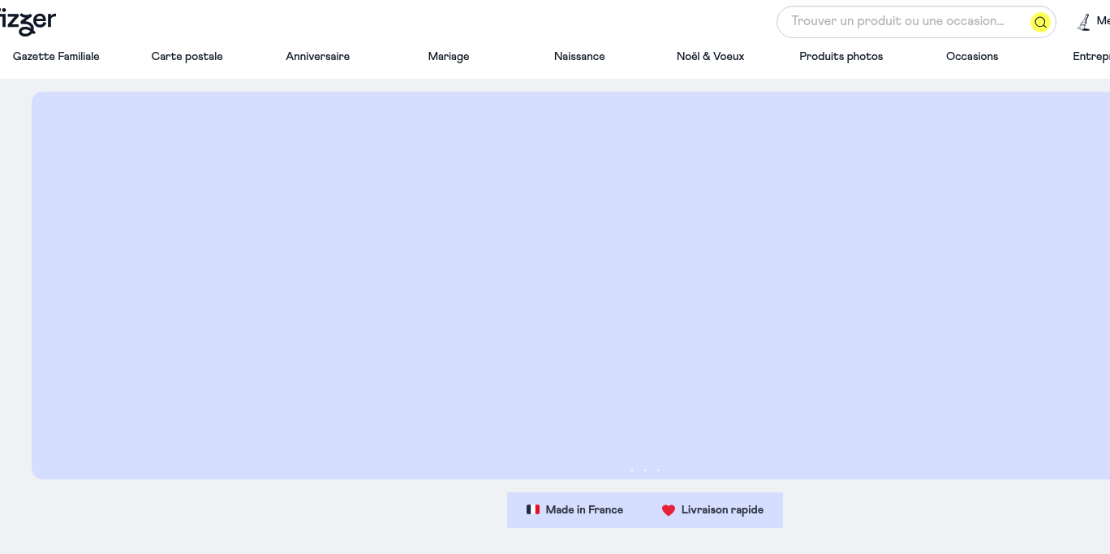Choose the Occasions menu item
1110x554 pixels.
click(x=972, y=57)
